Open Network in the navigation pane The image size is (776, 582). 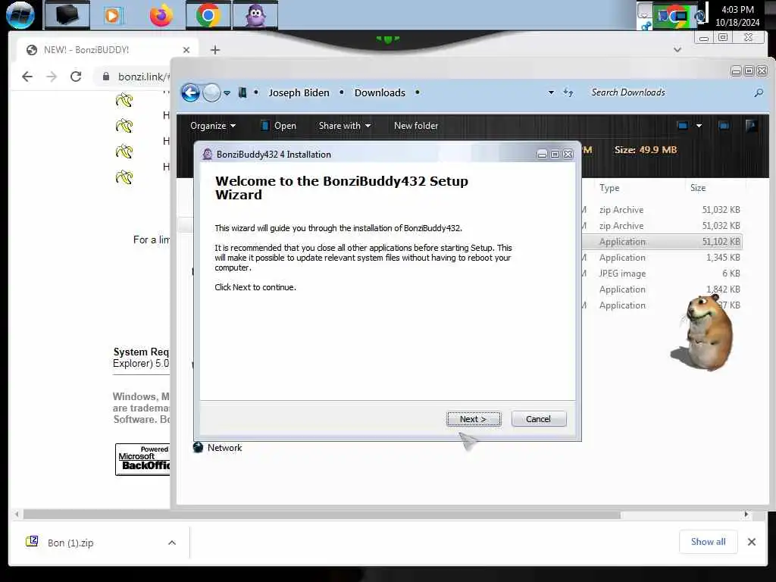click(x=217, y=447)
